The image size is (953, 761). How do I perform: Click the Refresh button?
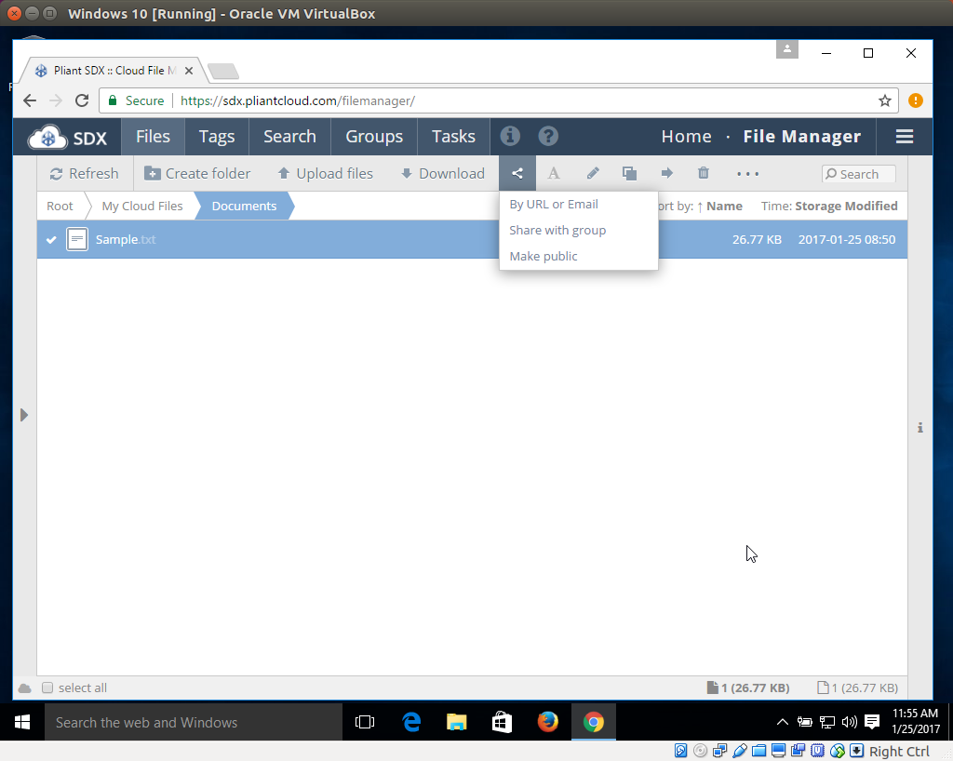click(x=84, y=174)
